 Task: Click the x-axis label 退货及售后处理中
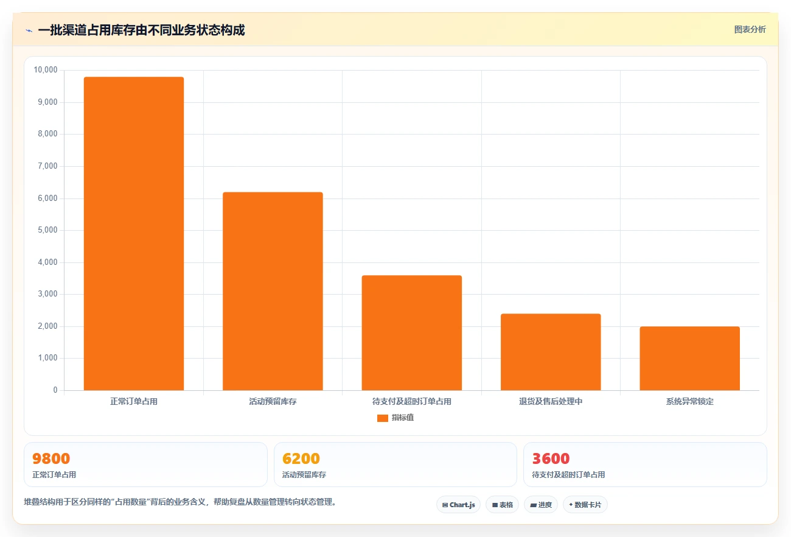point(551,402)
